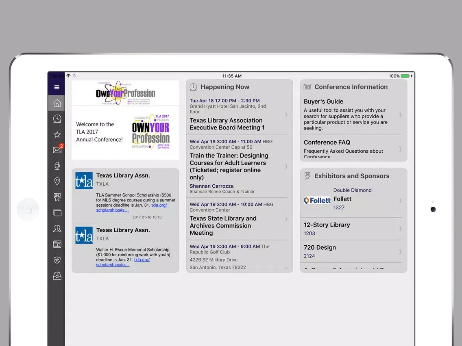
Task: Open the ribbon-star exhibitors icon in sidebar
Action: point(57,197)
